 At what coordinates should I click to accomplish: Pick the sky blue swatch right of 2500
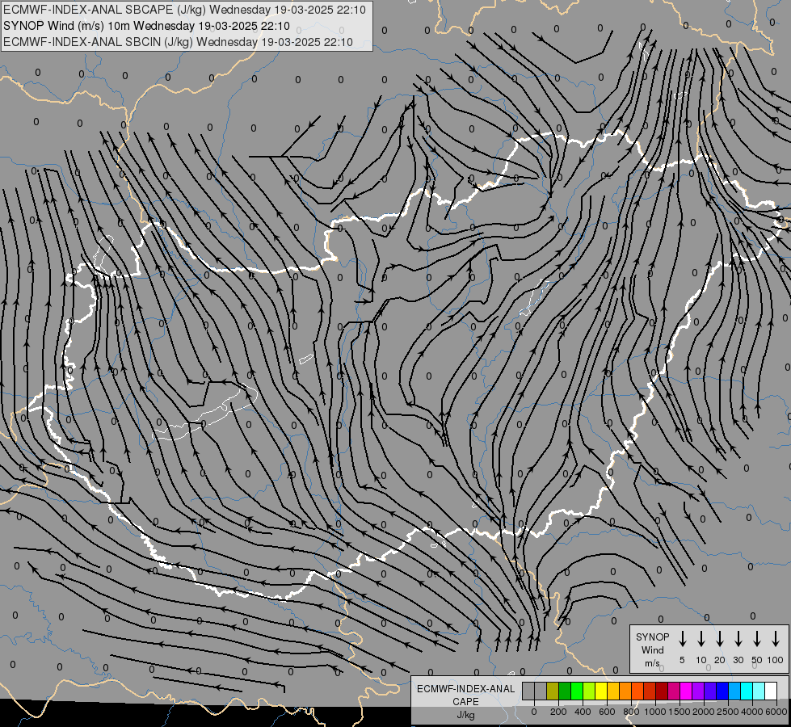click(x=734, y=691)
